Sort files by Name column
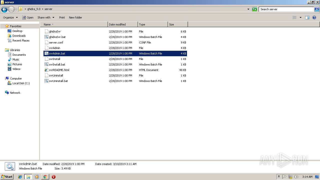 pos(74,24)
